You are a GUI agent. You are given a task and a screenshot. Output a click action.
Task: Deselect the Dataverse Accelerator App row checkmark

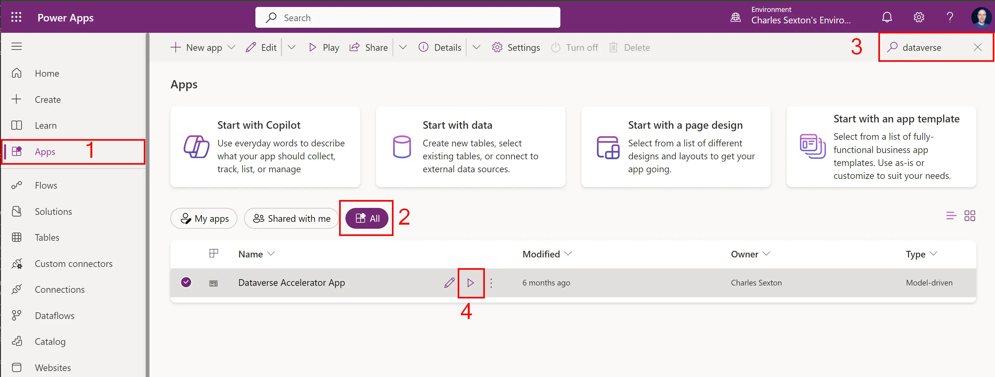pos(186,282)
